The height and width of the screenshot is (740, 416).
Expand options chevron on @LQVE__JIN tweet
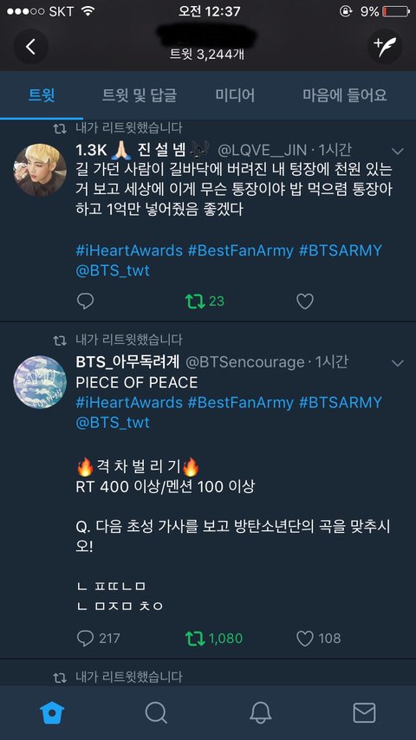click(398, 151)
